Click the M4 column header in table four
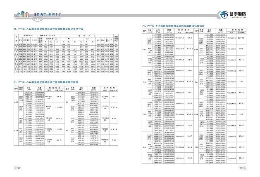The height and width of the screenshot is (177, 260). coord(103,40)
